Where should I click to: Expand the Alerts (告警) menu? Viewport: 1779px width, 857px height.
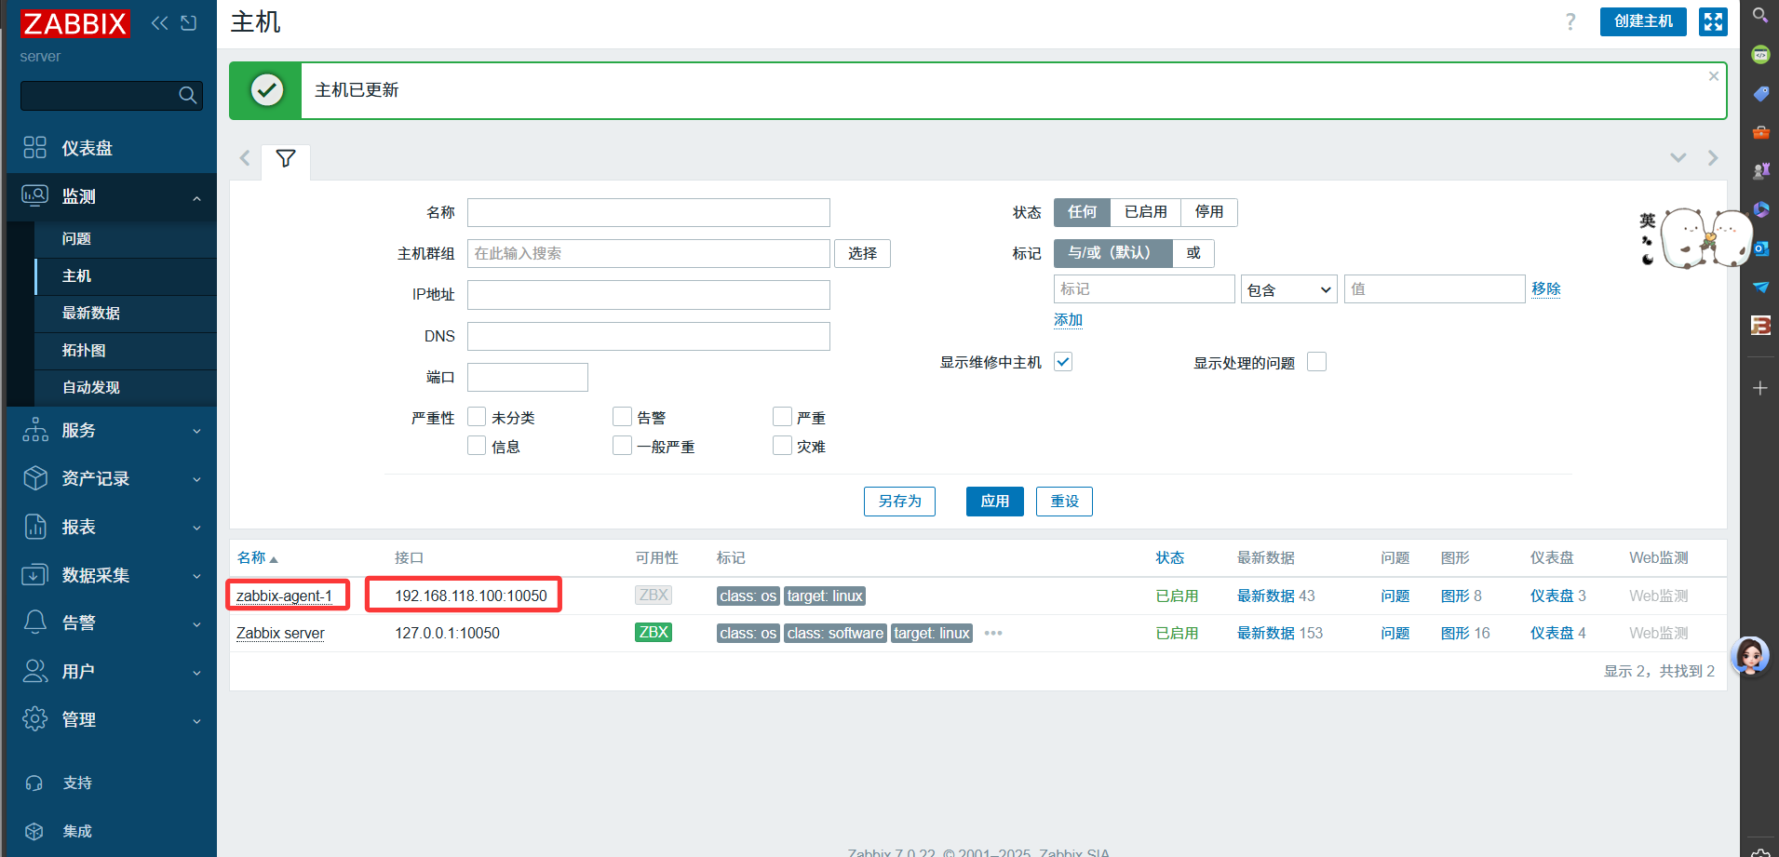(112, 623)
